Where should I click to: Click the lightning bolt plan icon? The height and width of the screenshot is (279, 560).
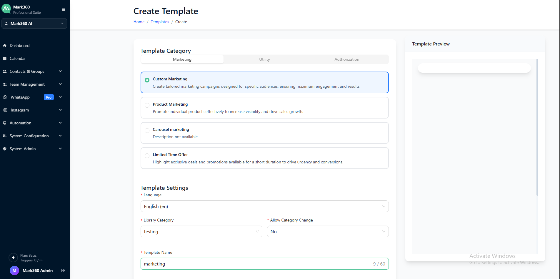13,258
